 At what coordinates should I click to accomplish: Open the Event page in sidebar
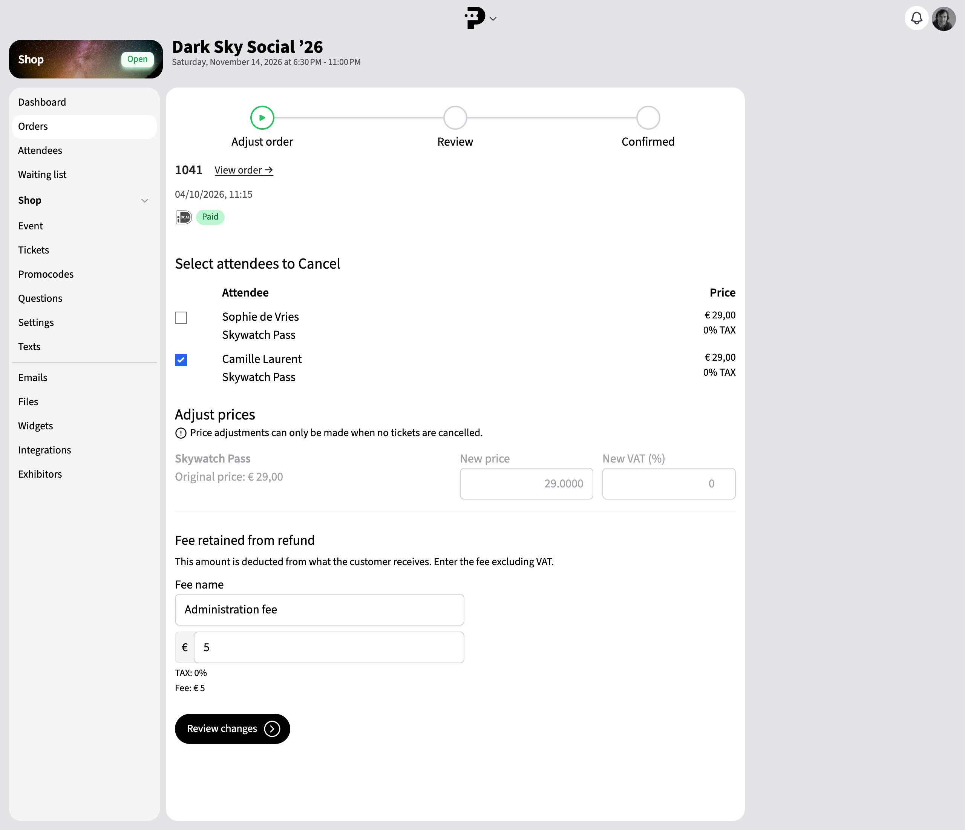[x=84, y=226]
